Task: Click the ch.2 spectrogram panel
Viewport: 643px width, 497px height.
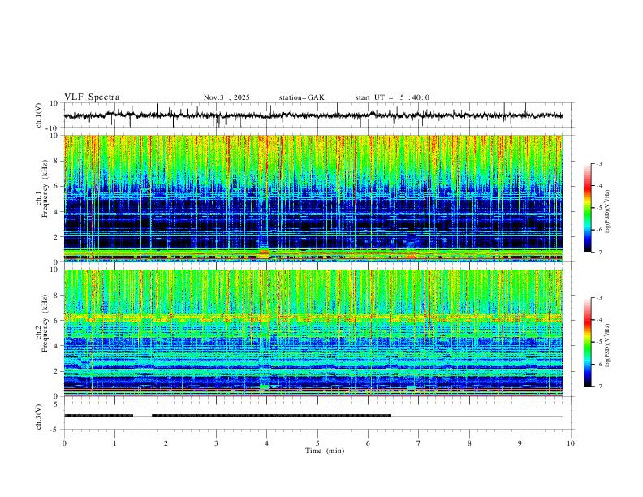Action: 313,333
